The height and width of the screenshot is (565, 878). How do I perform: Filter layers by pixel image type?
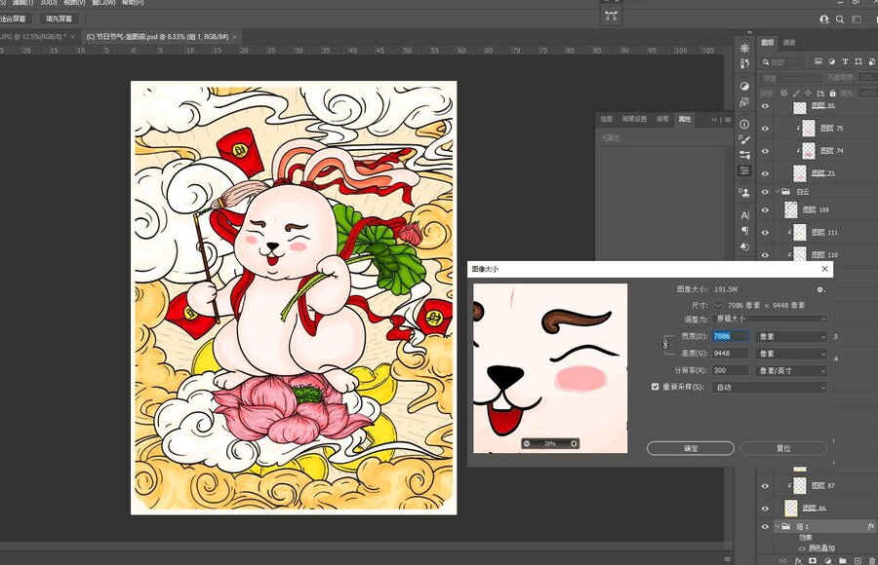click(x=818, y=61)
